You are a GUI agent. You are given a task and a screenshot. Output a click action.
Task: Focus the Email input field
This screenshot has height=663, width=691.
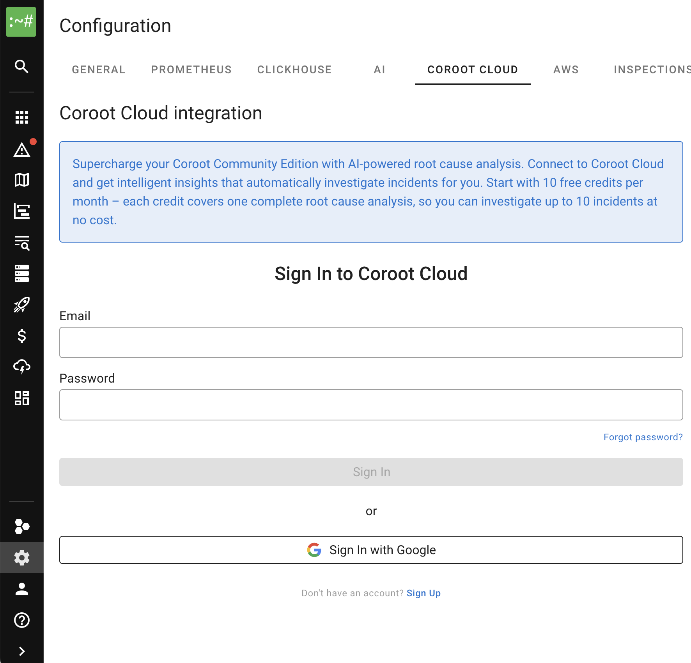(x=371, y=342)
